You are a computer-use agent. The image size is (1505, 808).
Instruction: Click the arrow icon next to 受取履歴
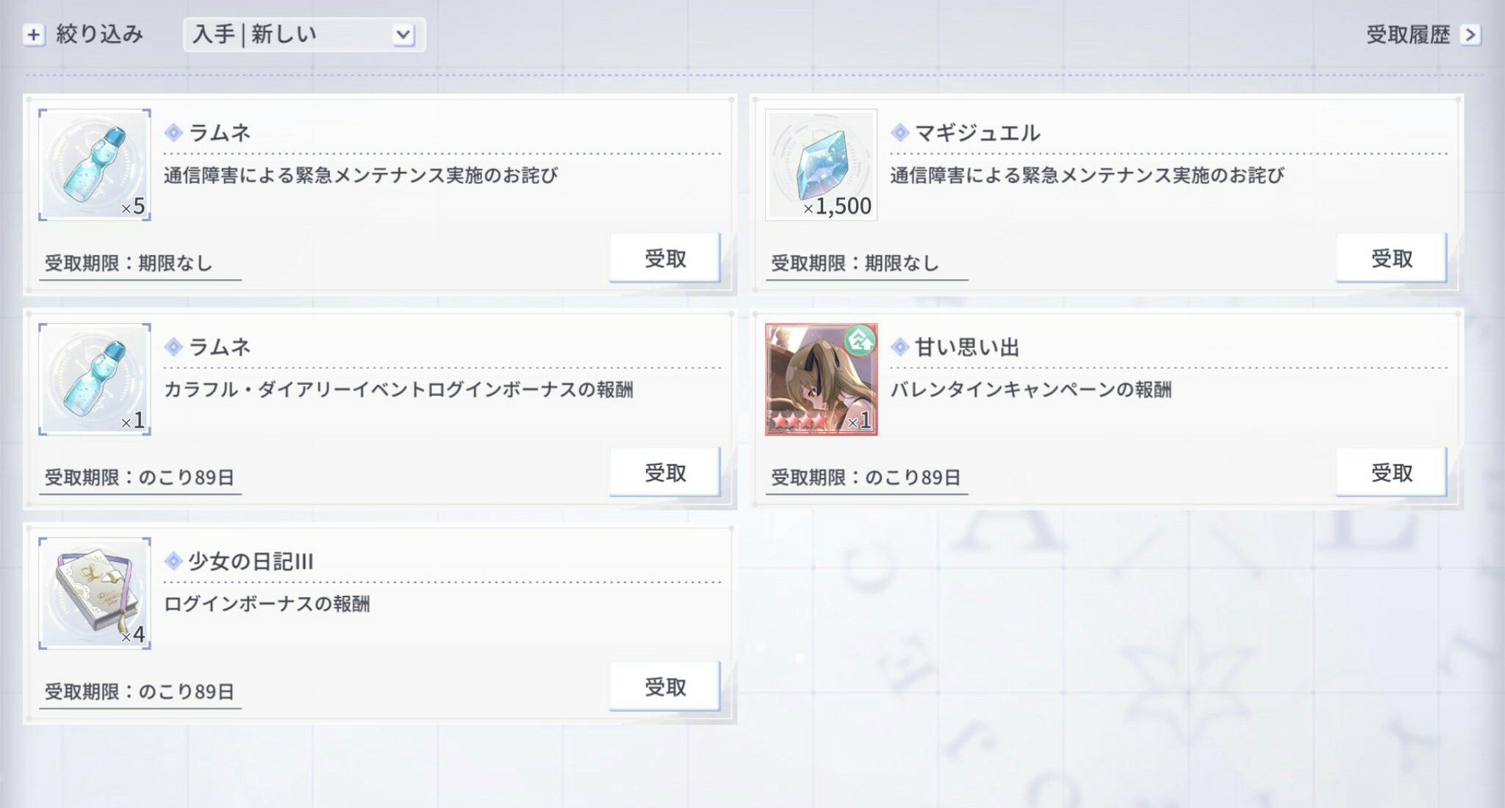[x=1470, y=35]
